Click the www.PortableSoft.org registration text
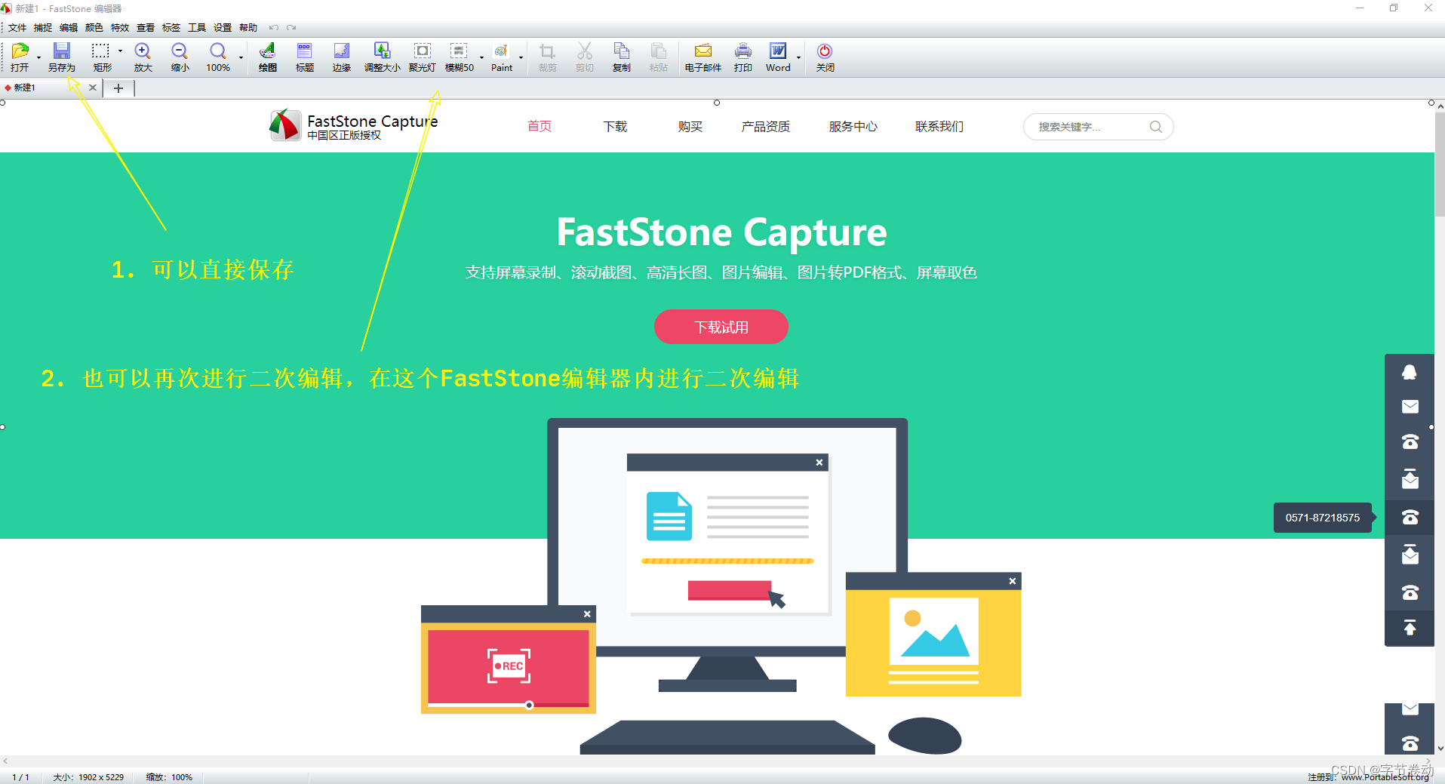The width and height of the screenshot is (1445, 784). click(1385, 777)
